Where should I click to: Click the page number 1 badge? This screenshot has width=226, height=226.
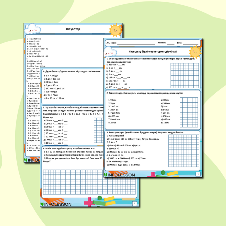tap(198, 174)
